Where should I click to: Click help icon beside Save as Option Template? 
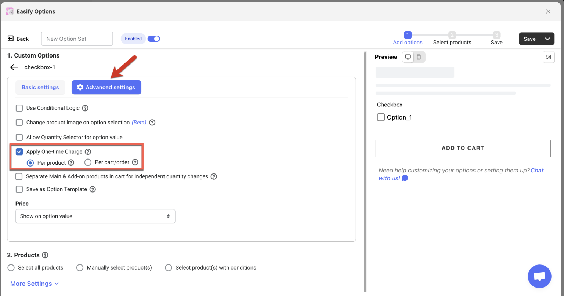coord(93,190)
